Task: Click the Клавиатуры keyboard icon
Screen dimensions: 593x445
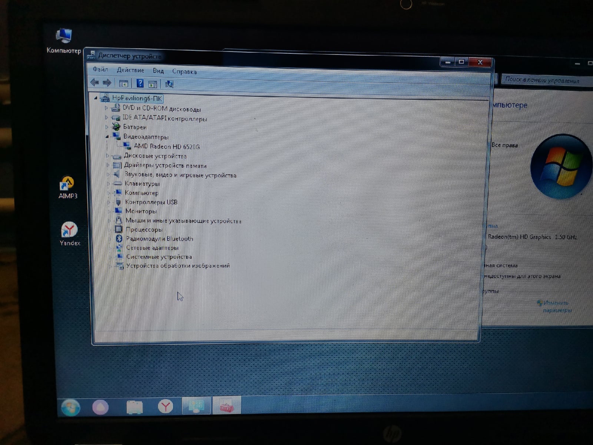Action: (x=117, y=184)
